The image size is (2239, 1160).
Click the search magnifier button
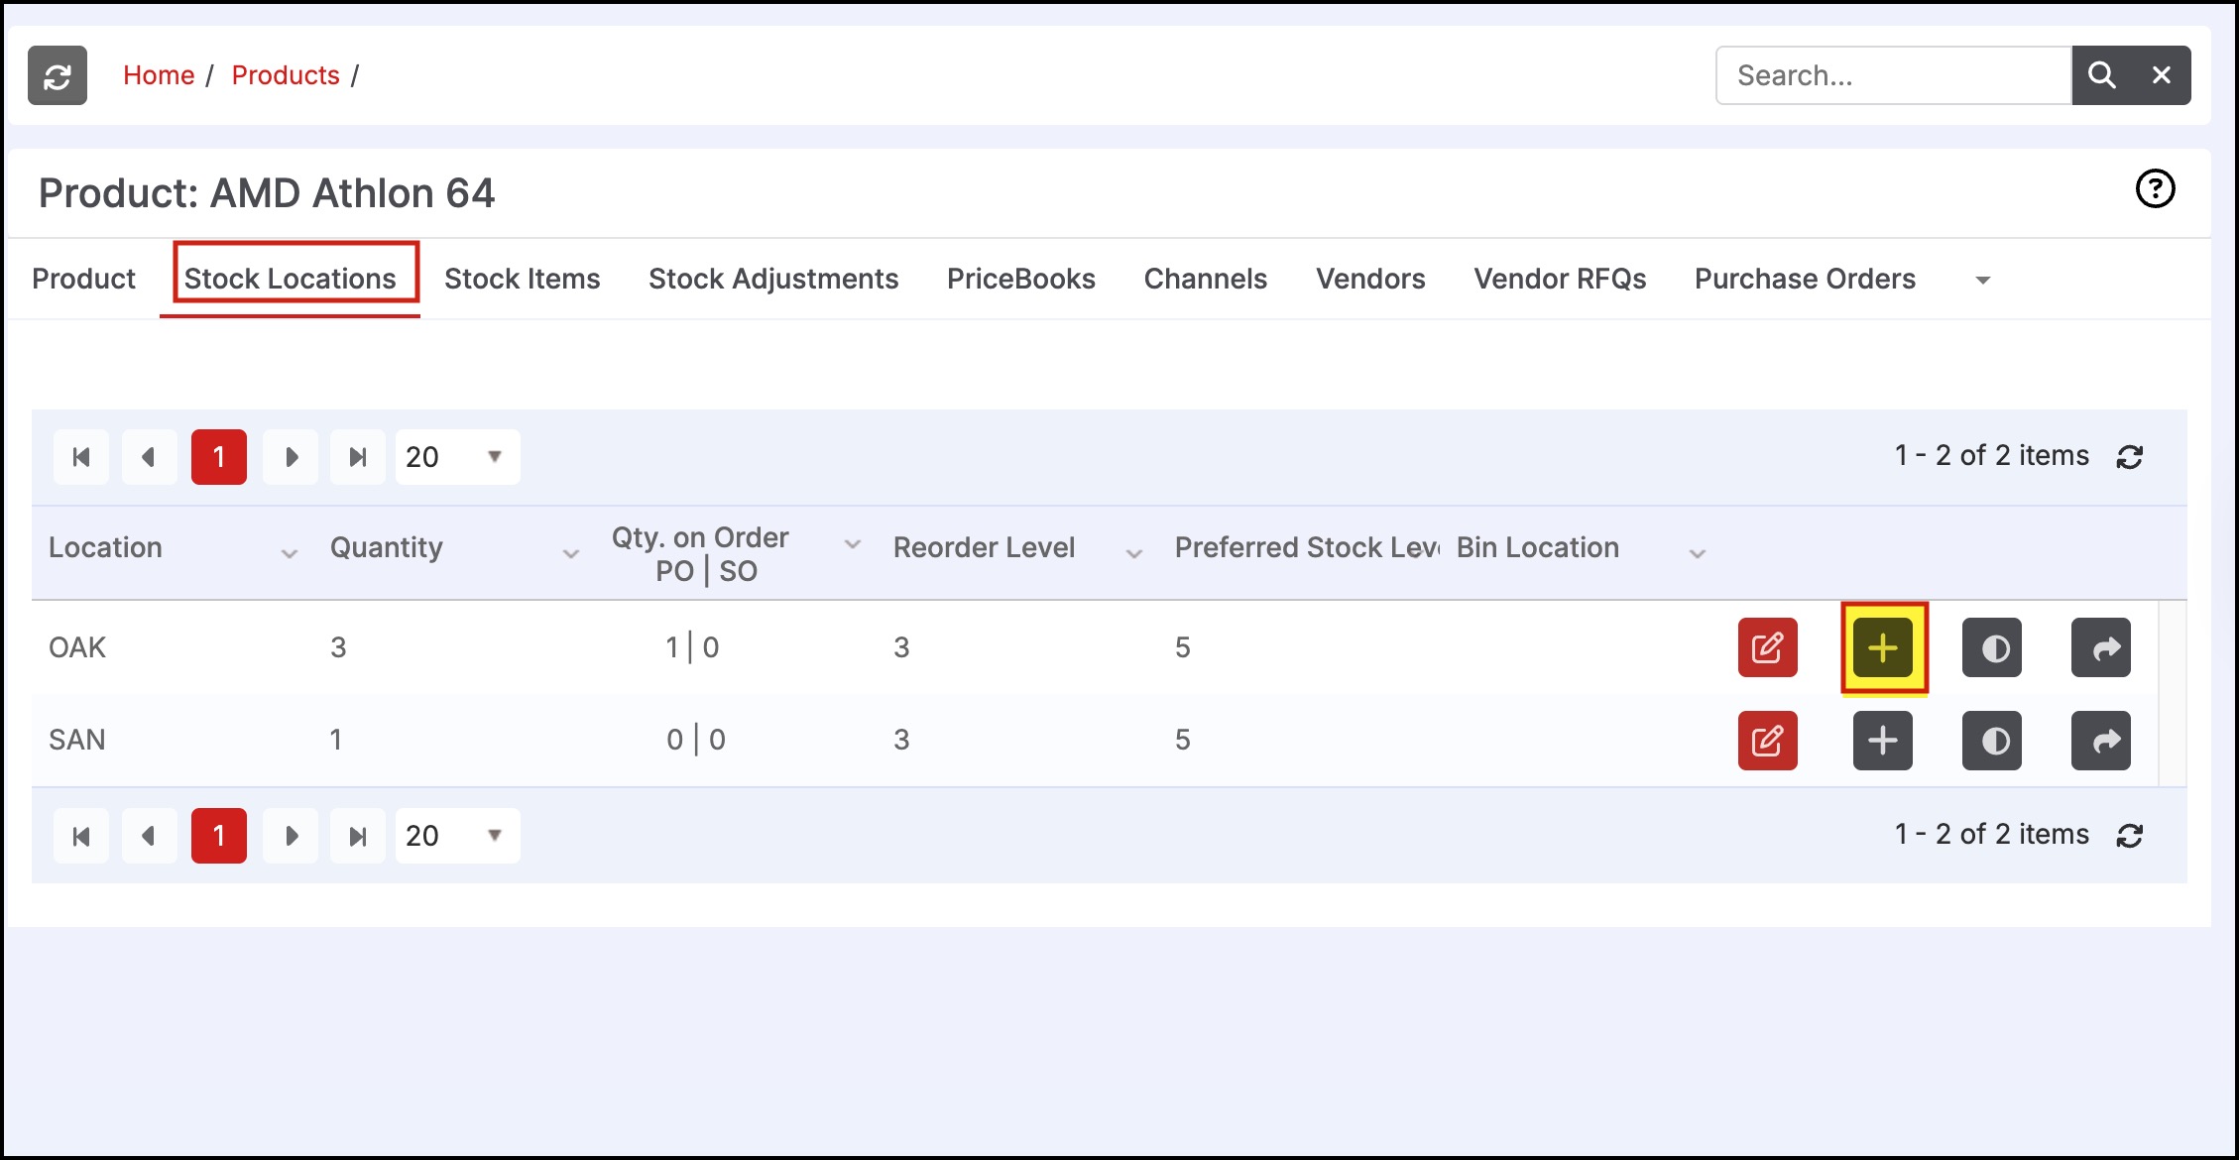(2102, 75)
